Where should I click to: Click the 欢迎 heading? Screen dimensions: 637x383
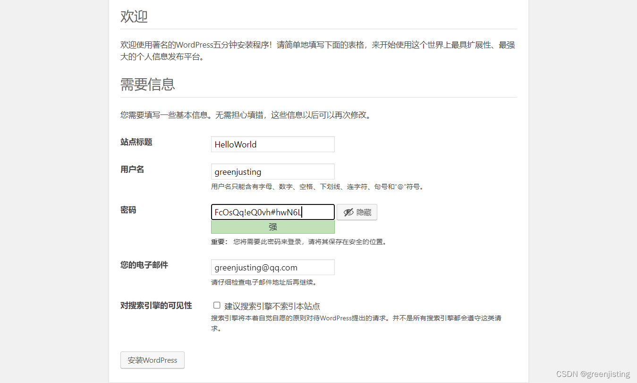[134, 16]
